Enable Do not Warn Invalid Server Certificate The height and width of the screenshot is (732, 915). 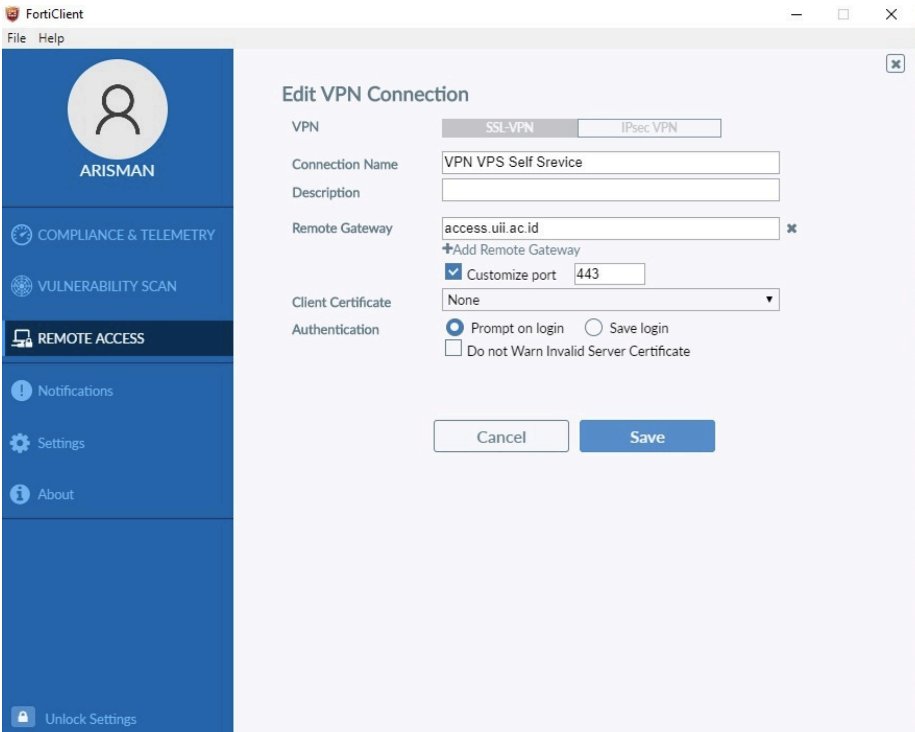click(x=453, y=350)
